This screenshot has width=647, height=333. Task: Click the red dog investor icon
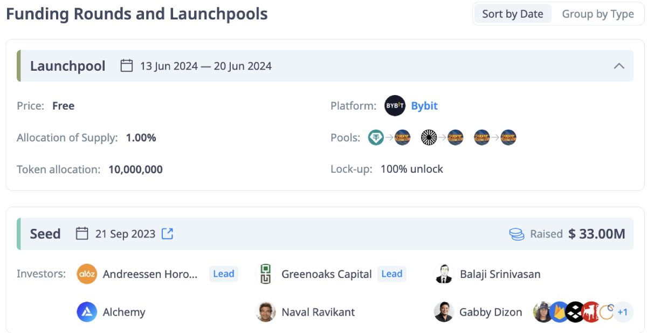591,312
